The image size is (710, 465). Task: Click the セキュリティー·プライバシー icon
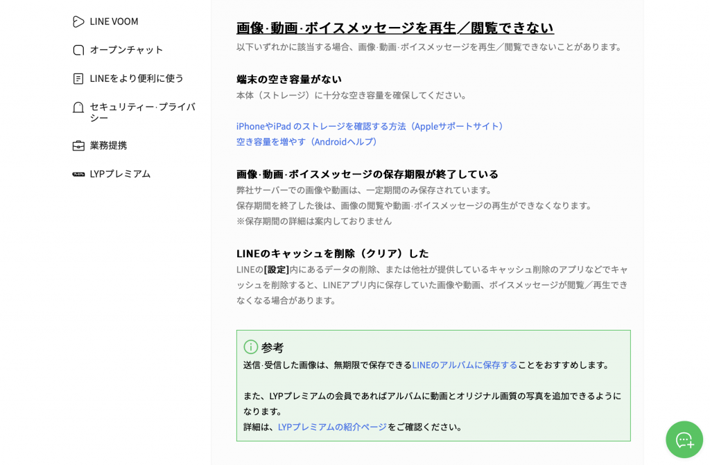tap(78, 107)
